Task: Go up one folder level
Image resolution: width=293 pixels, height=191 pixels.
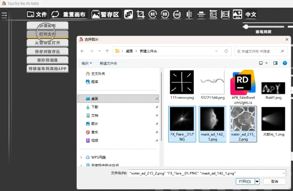Action: [107, 51]
